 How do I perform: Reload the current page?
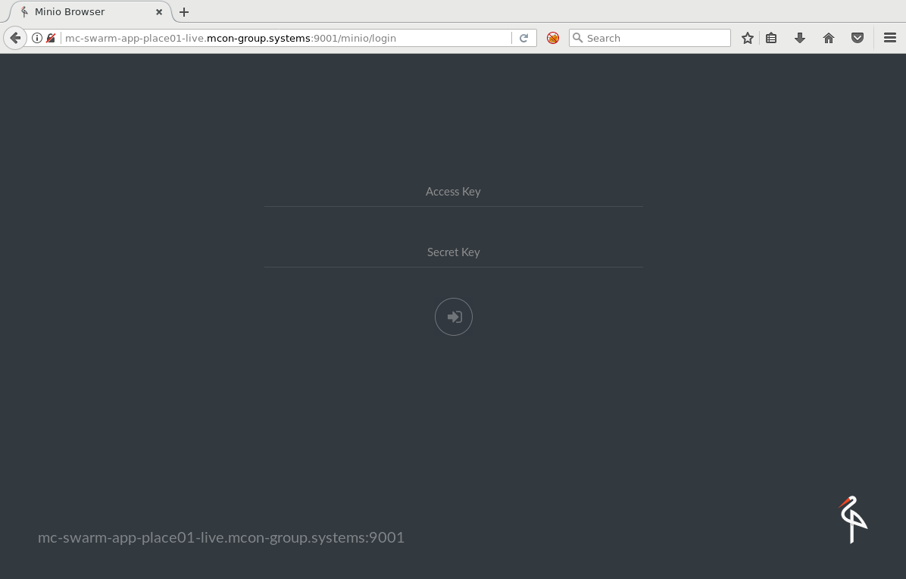[523, 38]
